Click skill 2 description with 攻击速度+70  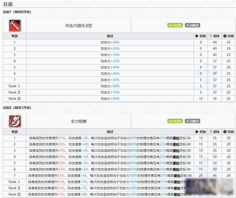pos(110,182)
